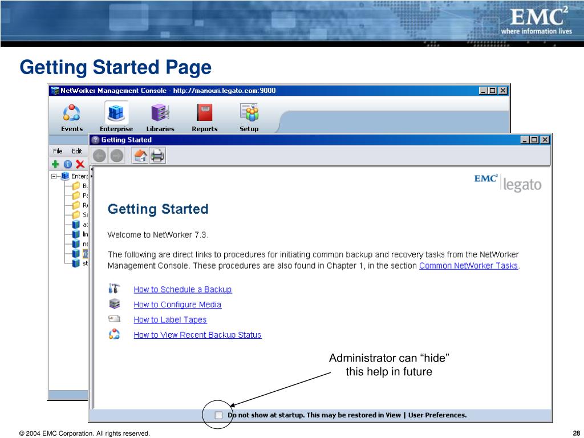Click the left-pointing pane collapse arrow on splitter
This screenshot has height=438, width=584.
[x=92, y=169]
